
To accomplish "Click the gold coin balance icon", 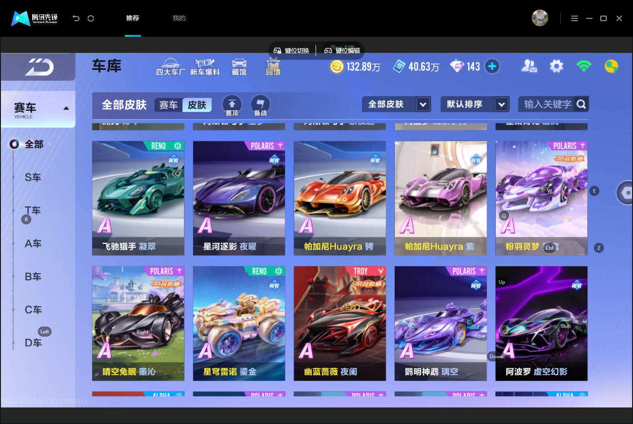I will (337, 67).
